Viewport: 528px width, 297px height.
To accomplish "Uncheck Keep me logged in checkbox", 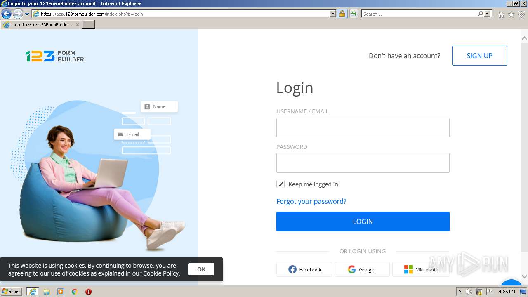I will 280,184.
